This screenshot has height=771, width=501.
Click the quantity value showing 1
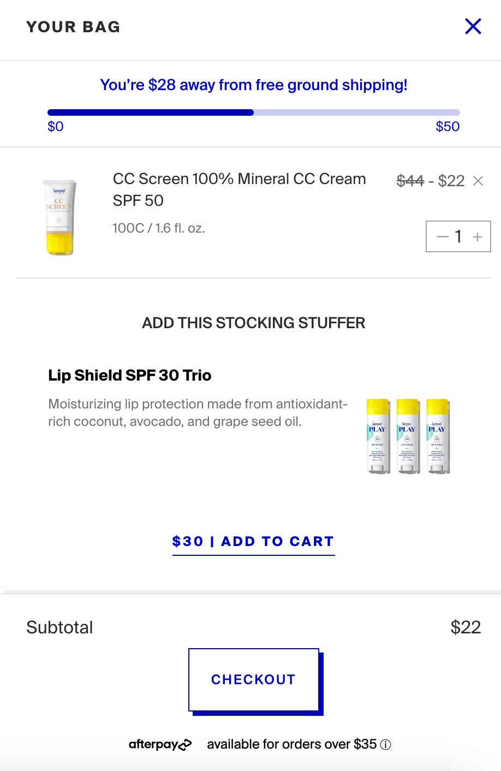pos(458,236)
